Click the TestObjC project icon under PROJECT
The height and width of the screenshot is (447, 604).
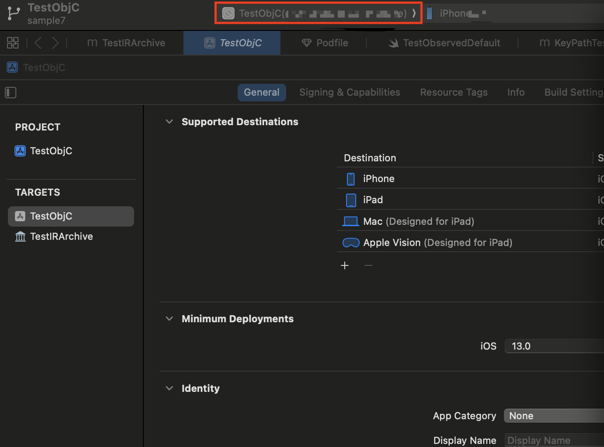click(20, 151)
